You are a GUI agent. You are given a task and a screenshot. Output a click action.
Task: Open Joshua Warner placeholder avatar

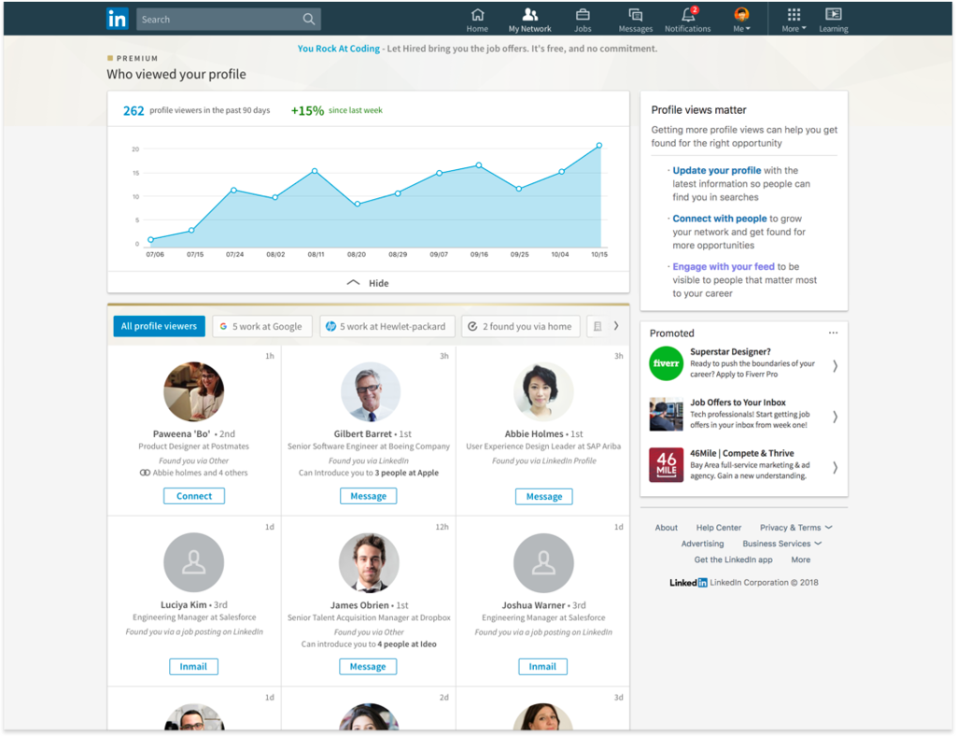(x=543, y=562)
